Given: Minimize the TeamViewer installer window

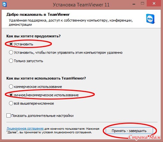Looking at the screenshot, I should 134,4.
